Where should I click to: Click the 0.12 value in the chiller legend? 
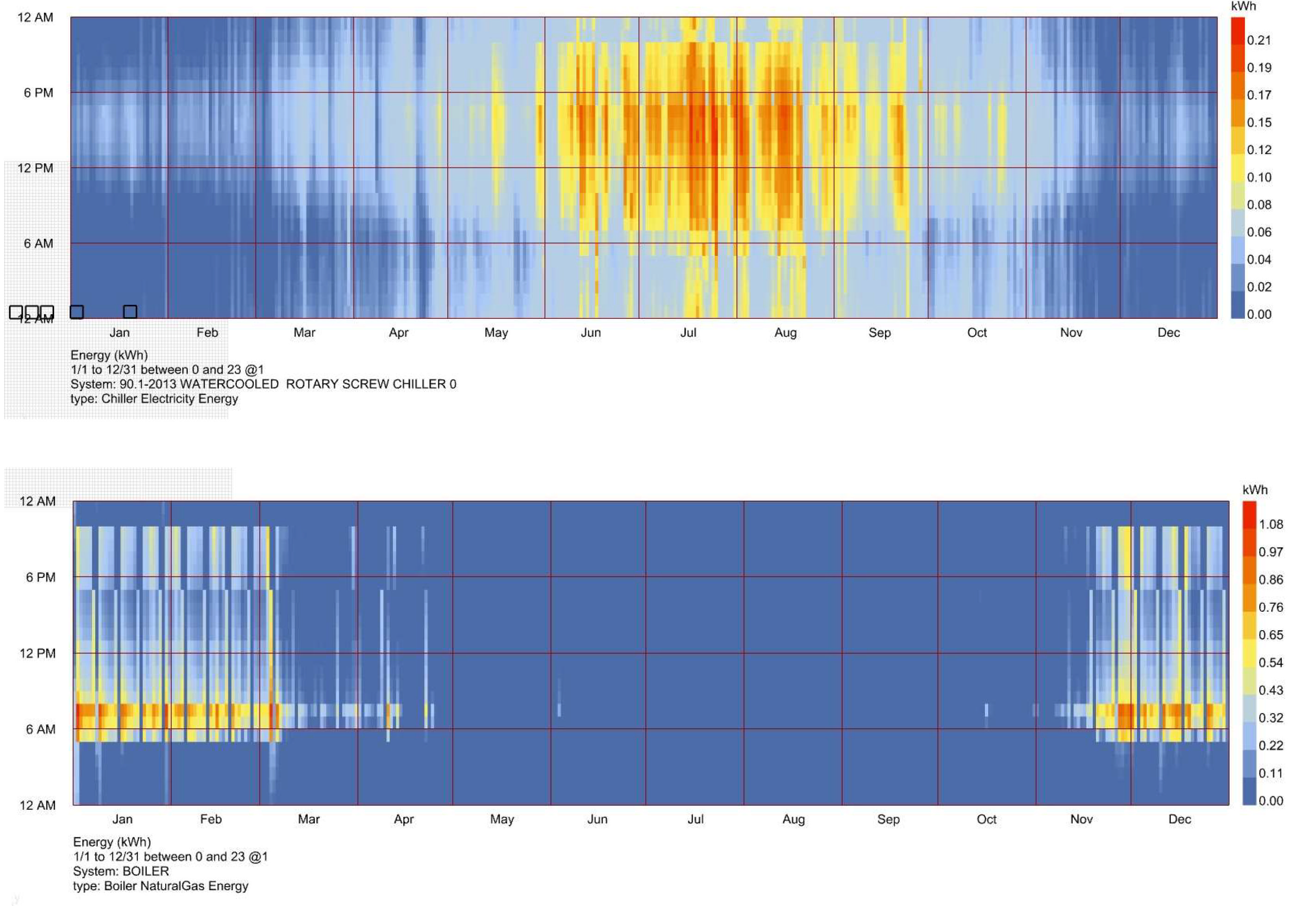coord(1259,150)
